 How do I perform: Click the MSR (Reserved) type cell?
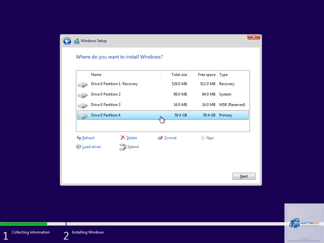click(232, 105)
